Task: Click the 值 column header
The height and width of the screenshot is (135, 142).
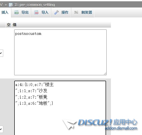Action: (x=14, y=25)
